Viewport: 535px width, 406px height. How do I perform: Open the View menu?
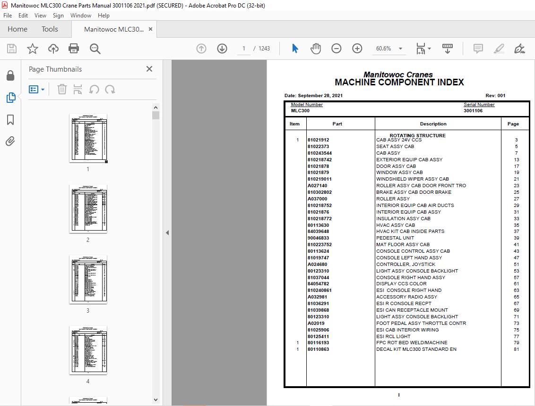pyautogui.click(x=40, y=15)
